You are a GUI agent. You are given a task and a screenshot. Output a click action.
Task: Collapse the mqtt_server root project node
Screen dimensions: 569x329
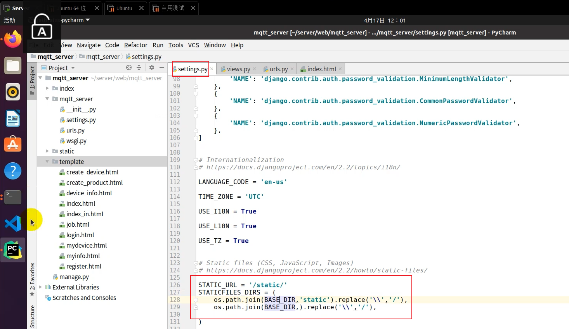pos(40,78)
